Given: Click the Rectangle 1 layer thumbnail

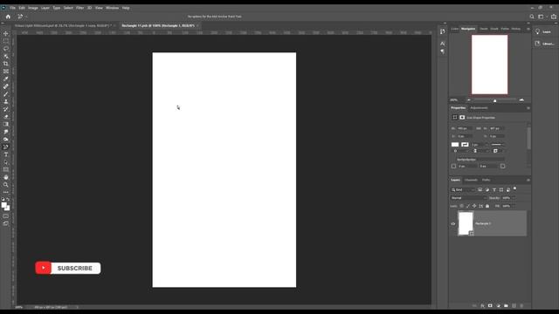Looking at the screenshot, I should coord(466,223).
